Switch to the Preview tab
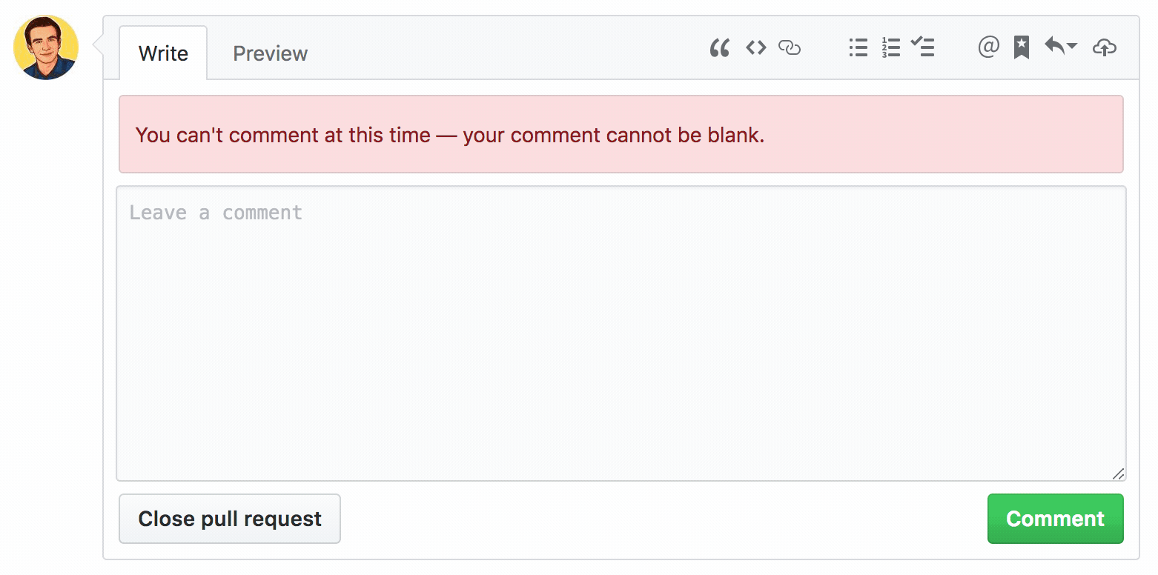 coord(270,53)
